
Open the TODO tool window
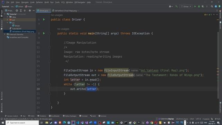click(x=31, y=116)
